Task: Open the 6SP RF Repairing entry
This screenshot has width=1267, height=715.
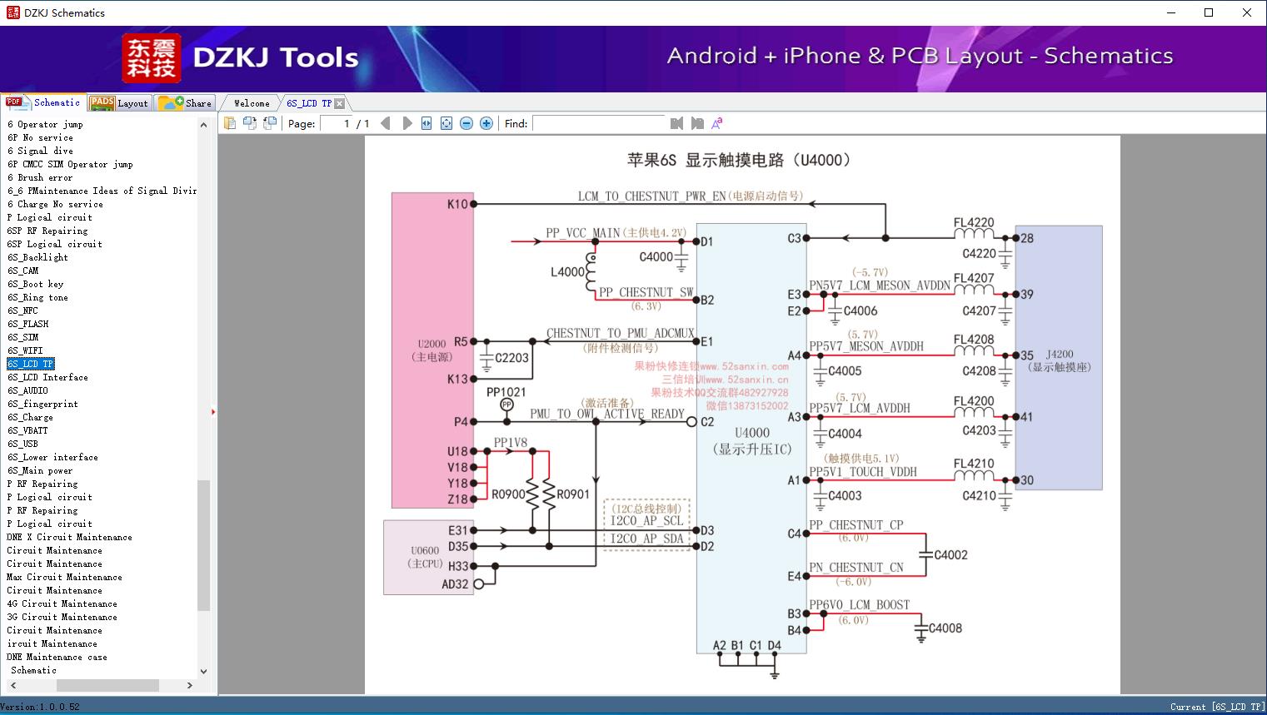Action: click(47, 231)
